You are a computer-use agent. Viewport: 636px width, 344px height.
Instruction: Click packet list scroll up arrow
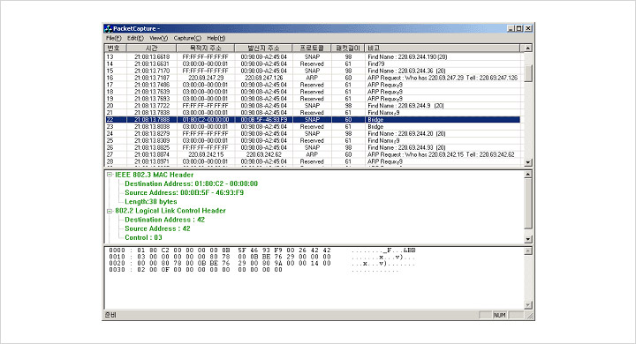click(527, 49)
